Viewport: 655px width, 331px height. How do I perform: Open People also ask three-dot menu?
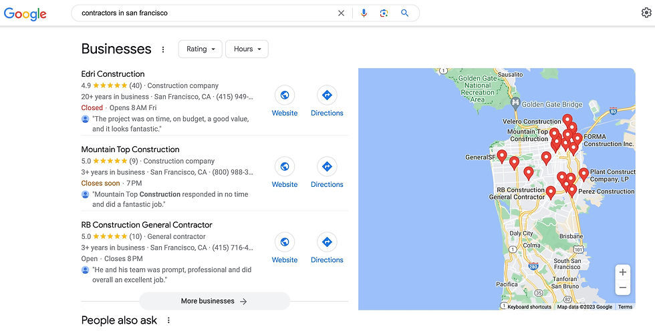coord(168,320)
